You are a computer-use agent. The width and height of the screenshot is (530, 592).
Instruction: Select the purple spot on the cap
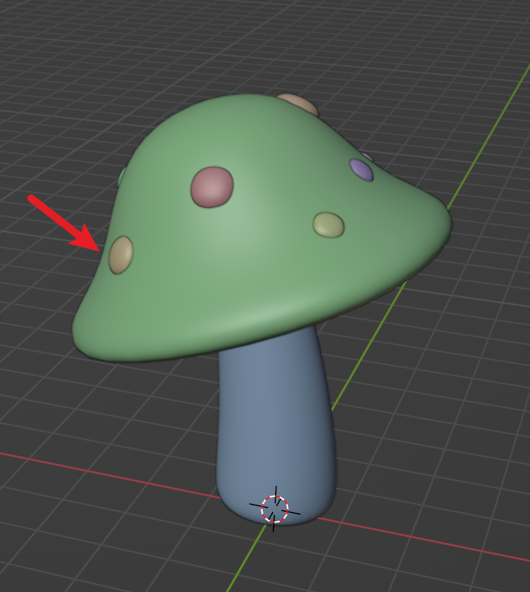pyautogui.click(x=361, y=169)
